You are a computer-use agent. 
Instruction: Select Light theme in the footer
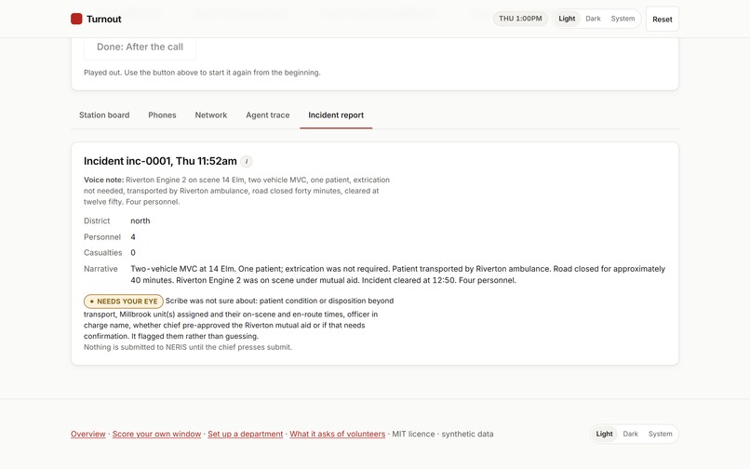[604, 434]
